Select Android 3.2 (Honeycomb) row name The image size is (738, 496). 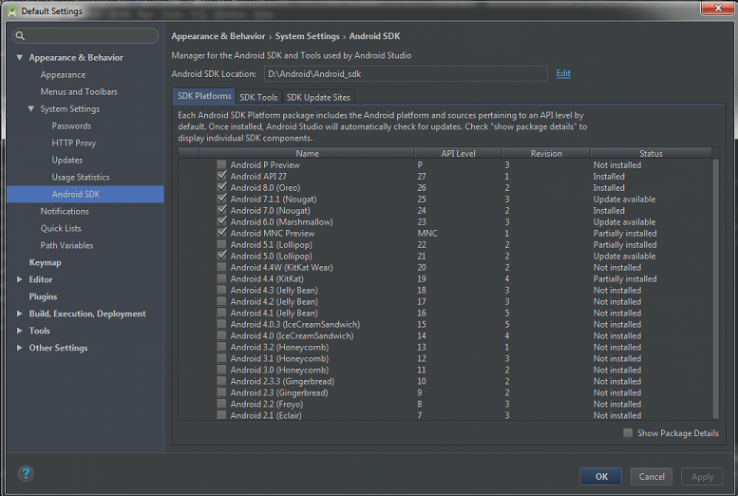coord(279,347)
